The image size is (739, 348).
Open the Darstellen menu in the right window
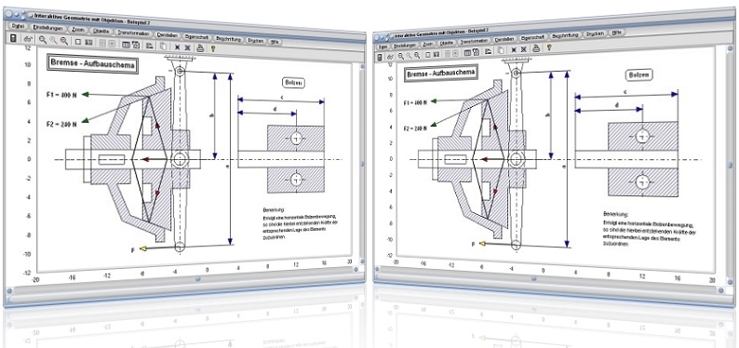pyautogui.click(x=504, y=39)
